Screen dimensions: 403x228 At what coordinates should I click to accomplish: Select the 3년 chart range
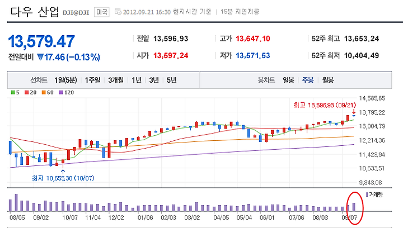point(154,80)
